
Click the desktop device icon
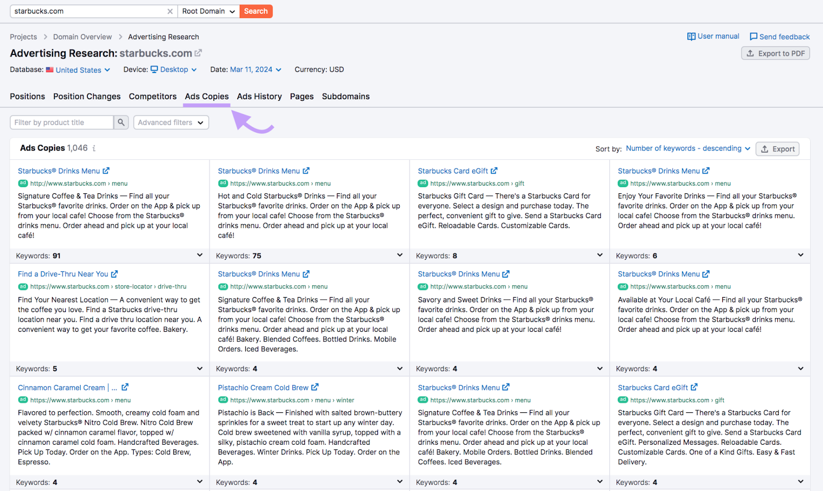point(155,69)
